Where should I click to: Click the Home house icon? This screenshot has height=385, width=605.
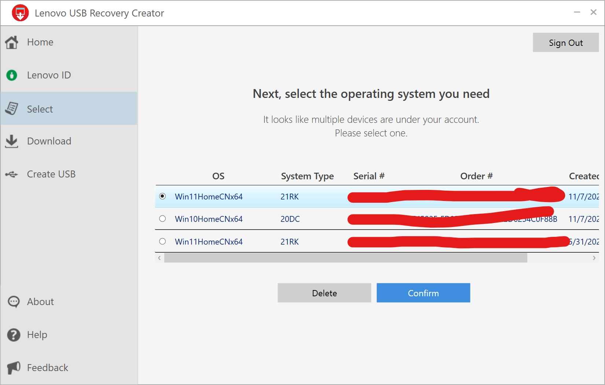point(12,42)
